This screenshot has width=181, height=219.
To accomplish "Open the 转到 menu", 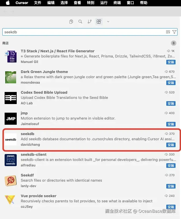I will click(x=90, y=3).
